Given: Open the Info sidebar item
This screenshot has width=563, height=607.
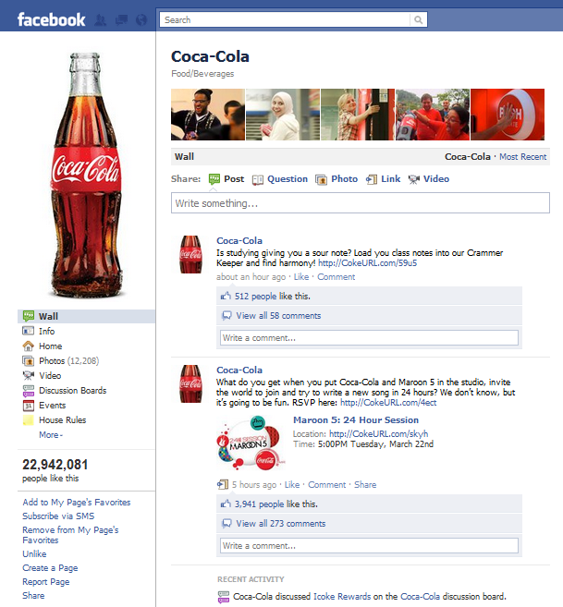Looking at the screenshot, I should pyautogui.click(x=46, y=331).
